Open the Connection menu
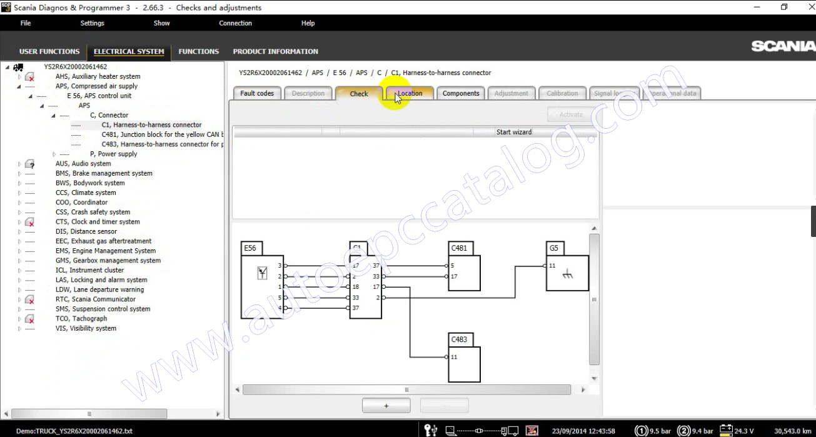This screenshot has width=816, height=437. tap(236, 23)
